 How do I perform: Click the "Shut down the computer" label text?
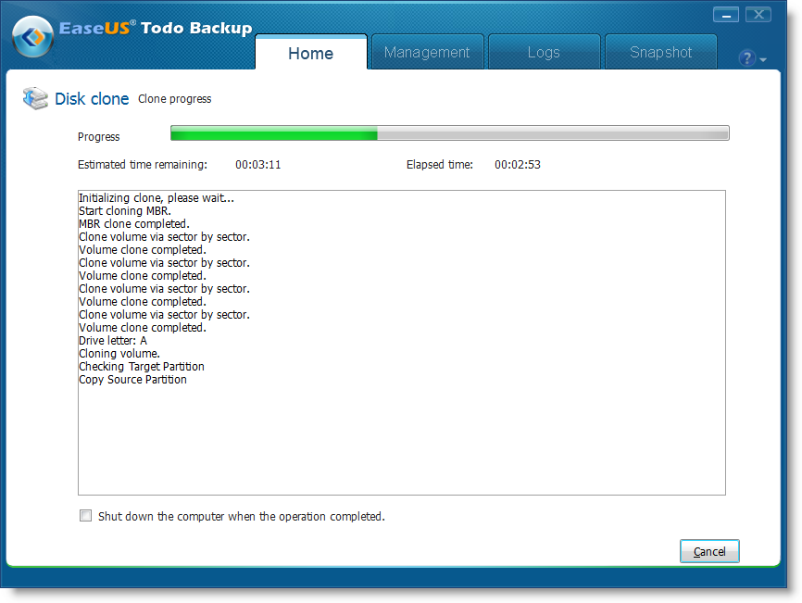pos(242,517)
